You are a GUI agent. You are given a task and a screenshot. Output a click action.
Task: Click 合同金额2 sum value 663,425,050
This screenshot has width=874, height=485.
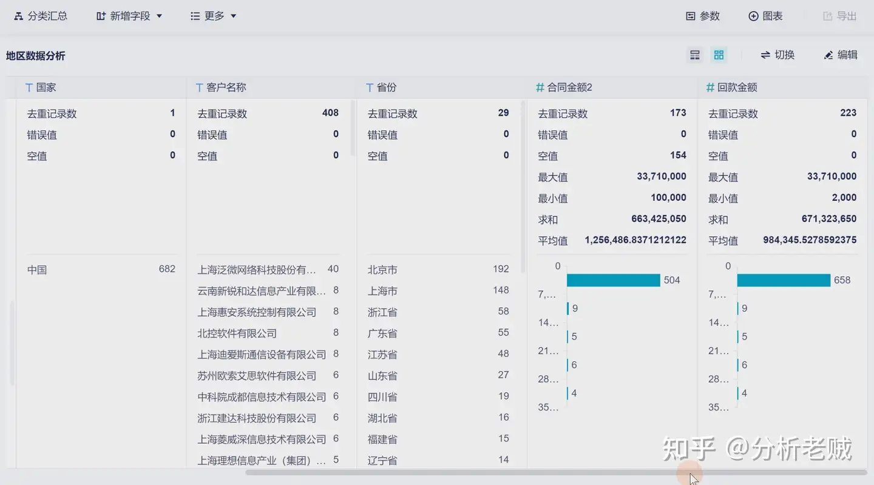[659, 219]
